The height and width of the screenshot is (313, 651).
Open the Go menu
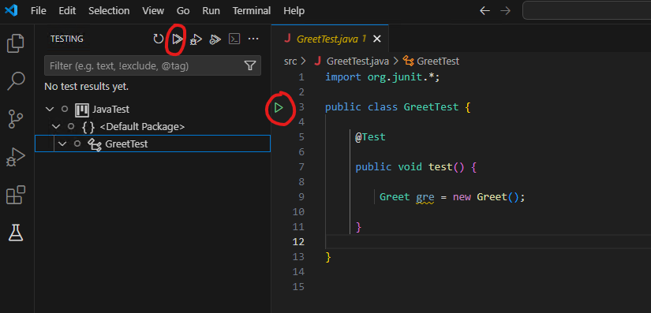point(183,11)
